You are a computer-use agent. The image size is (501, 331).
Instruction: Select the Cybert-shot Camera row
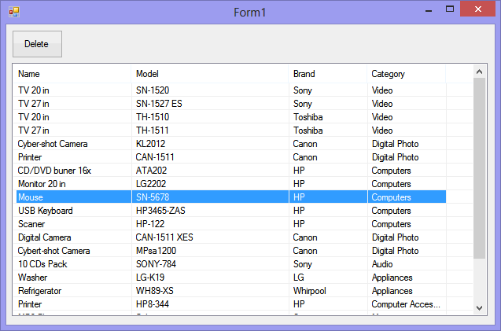tap(231, 251)
